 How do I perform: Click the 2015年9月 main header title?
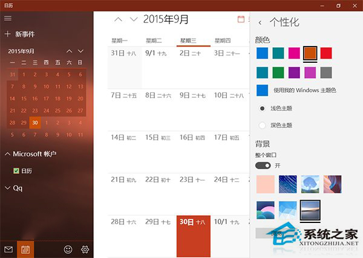click(x=166, y=19)
